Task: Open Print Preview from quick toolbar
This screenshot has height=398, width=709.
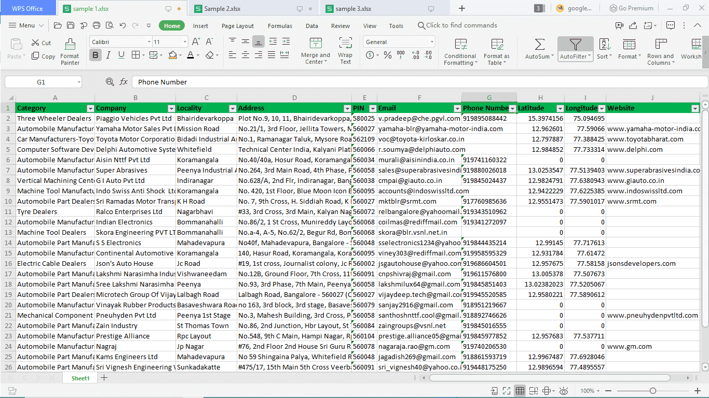Action: click(x=110, y=25)
